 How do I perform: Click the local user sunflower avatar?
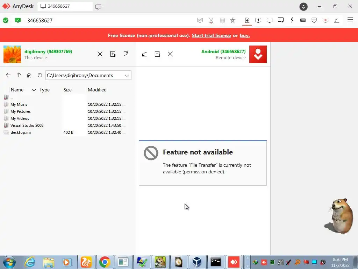click(12, 54)
